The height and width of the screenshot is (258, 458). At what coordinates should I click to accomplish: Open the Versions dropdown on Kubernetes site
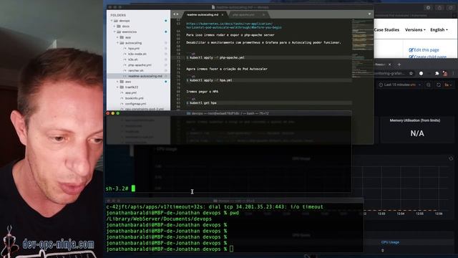pyautogui.click(x=415, y=30)
